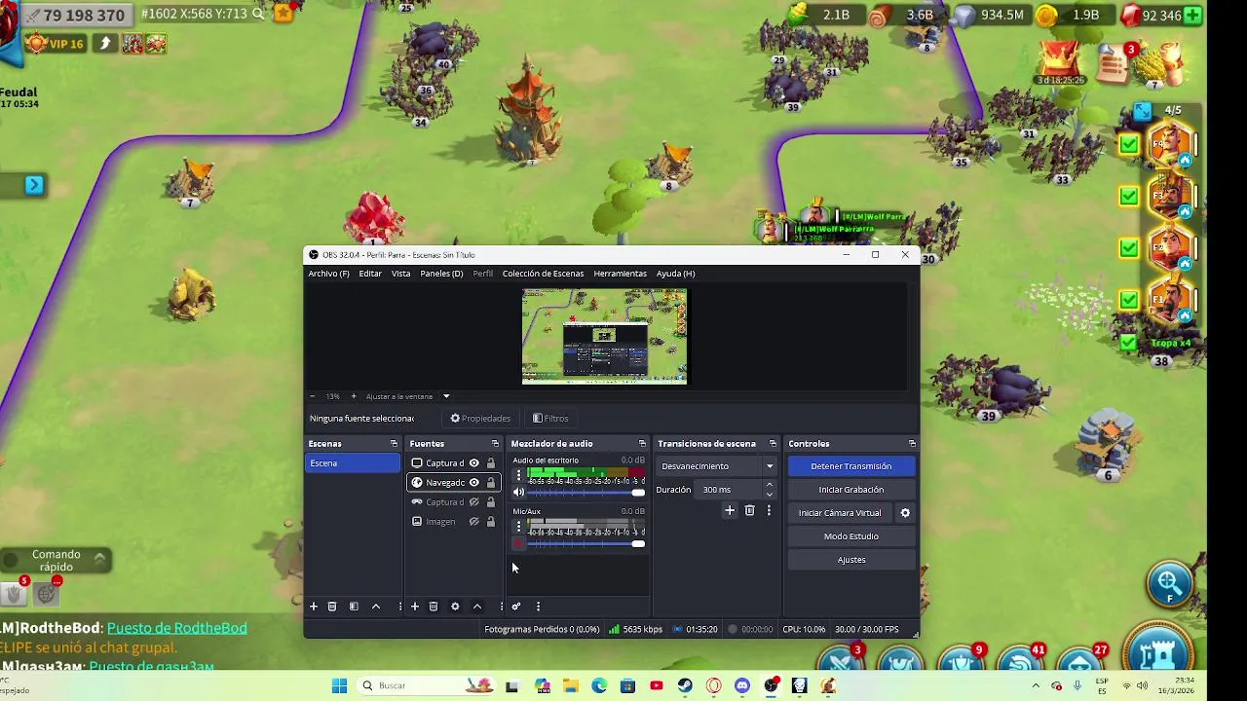Open the Herramientas menu

pos(621,274)
